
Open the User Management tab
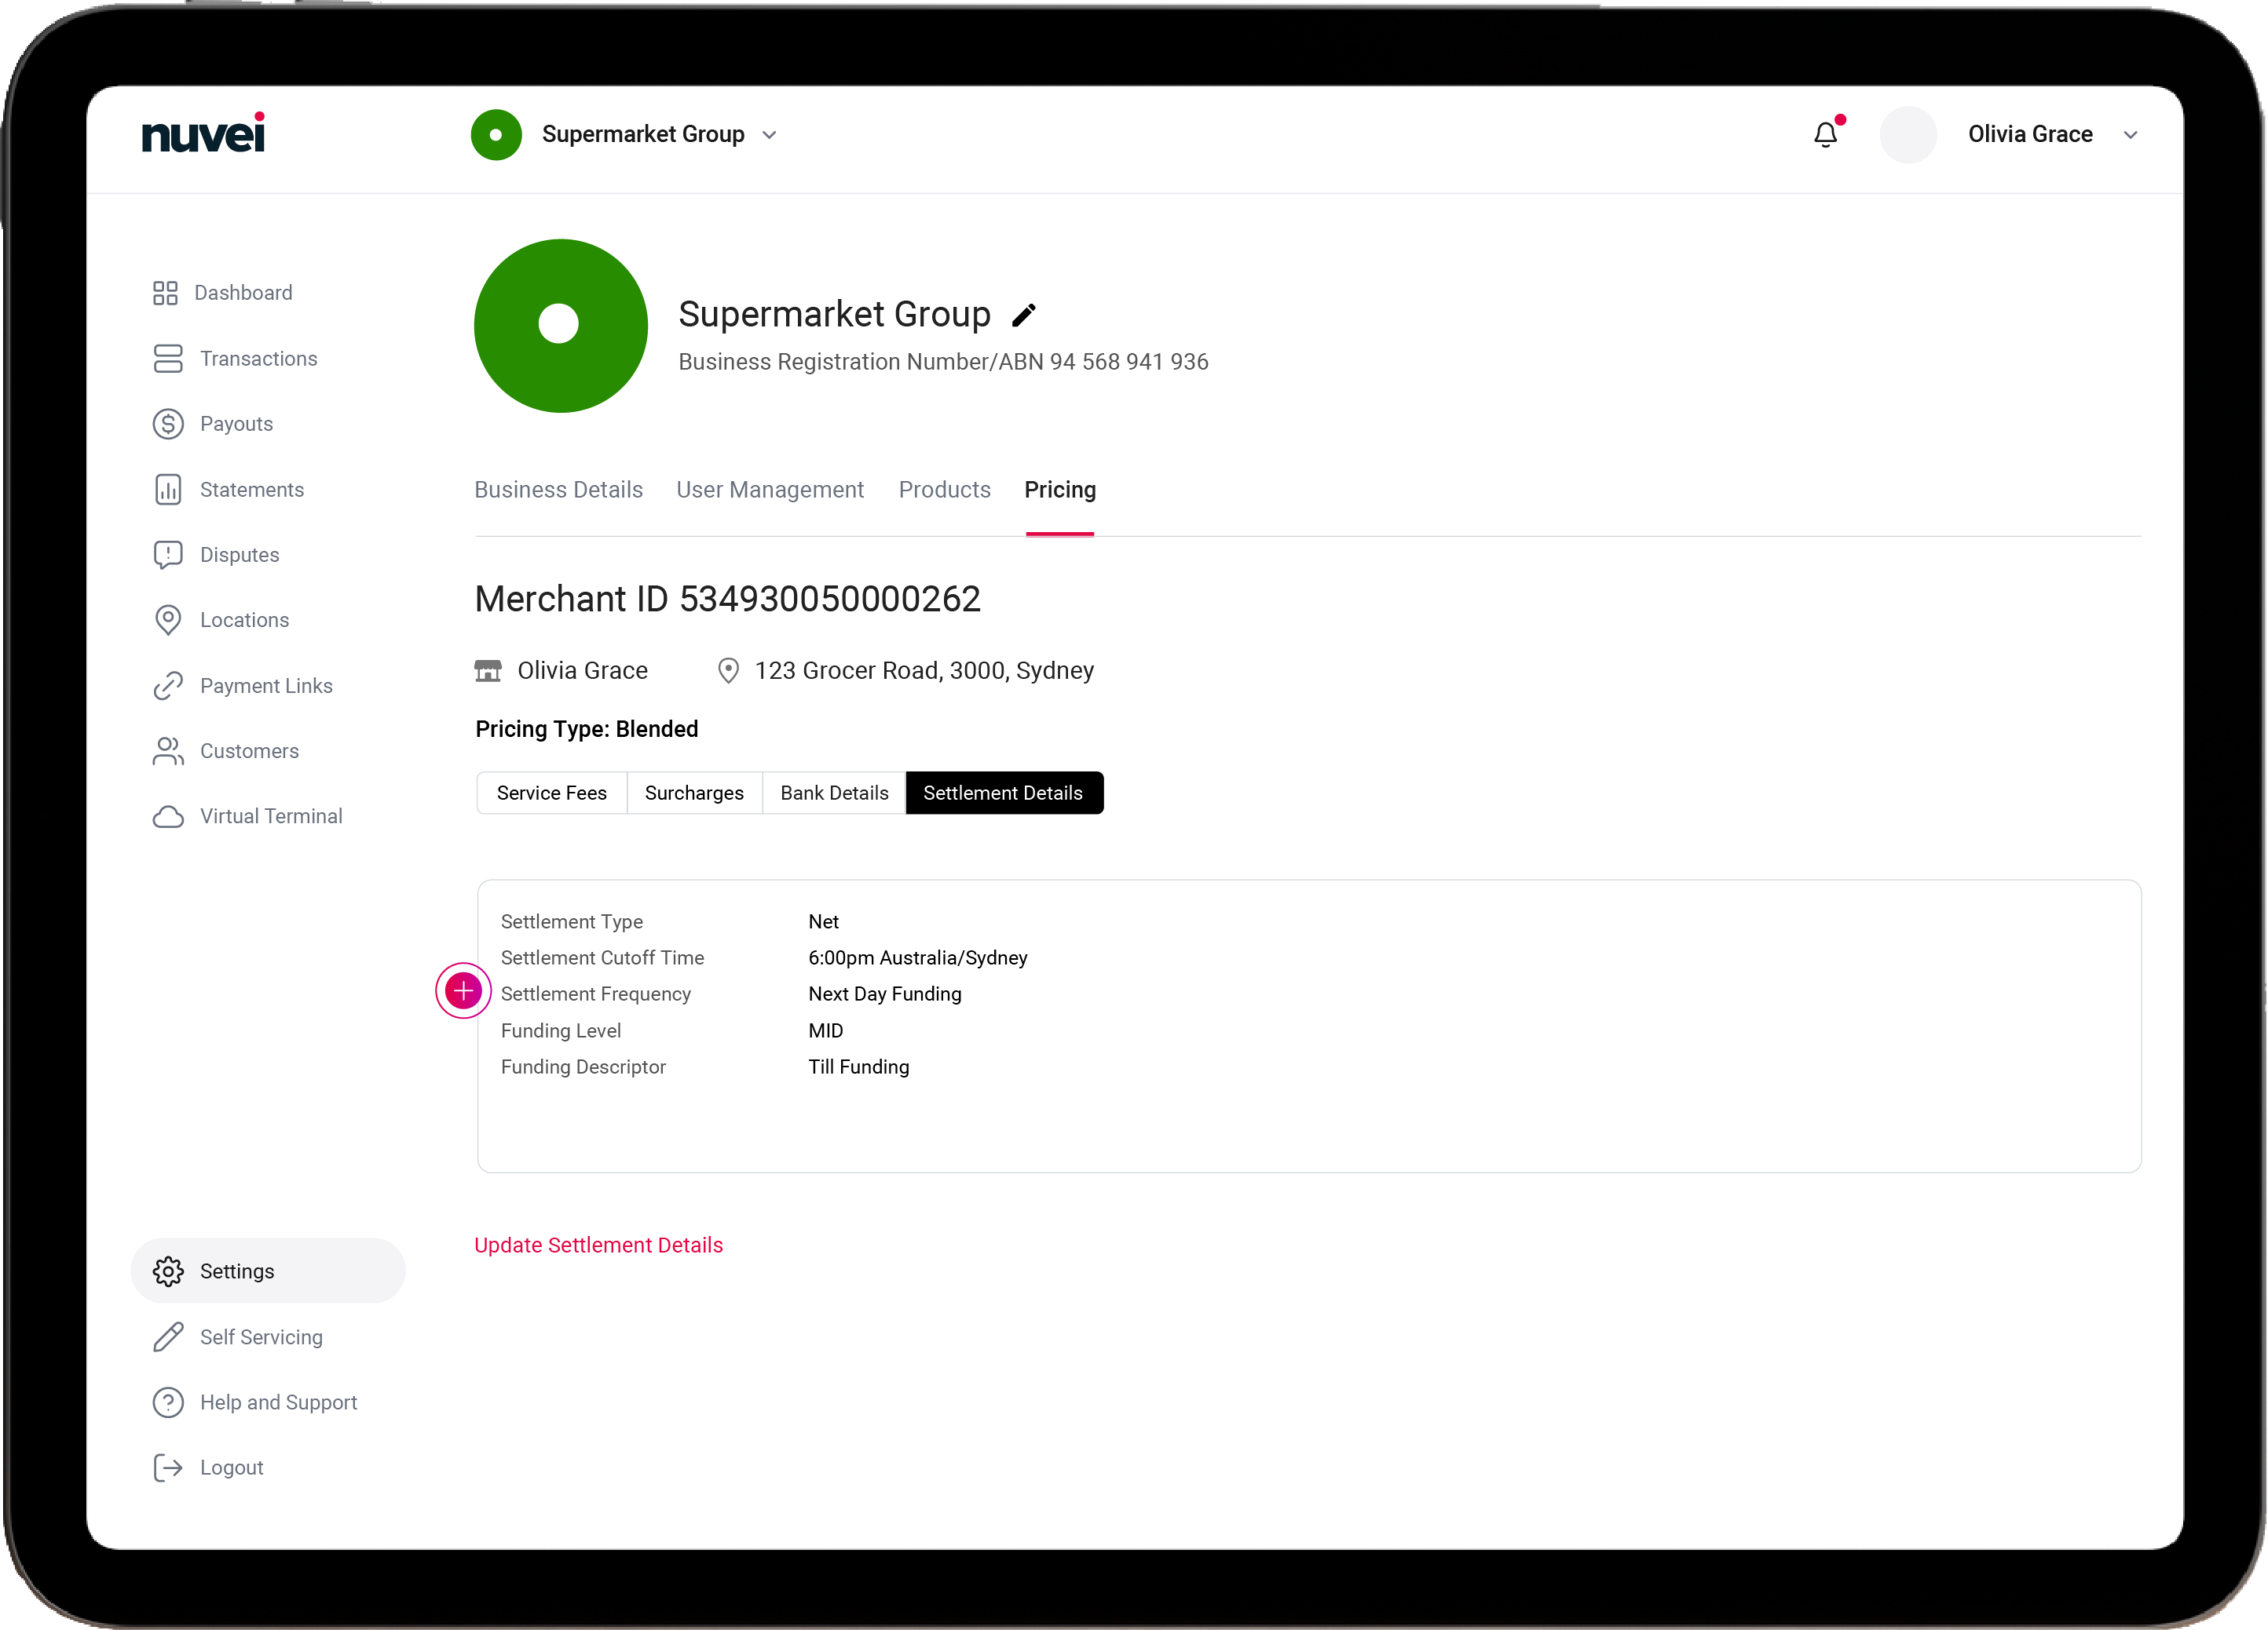[x=770, y=490]
